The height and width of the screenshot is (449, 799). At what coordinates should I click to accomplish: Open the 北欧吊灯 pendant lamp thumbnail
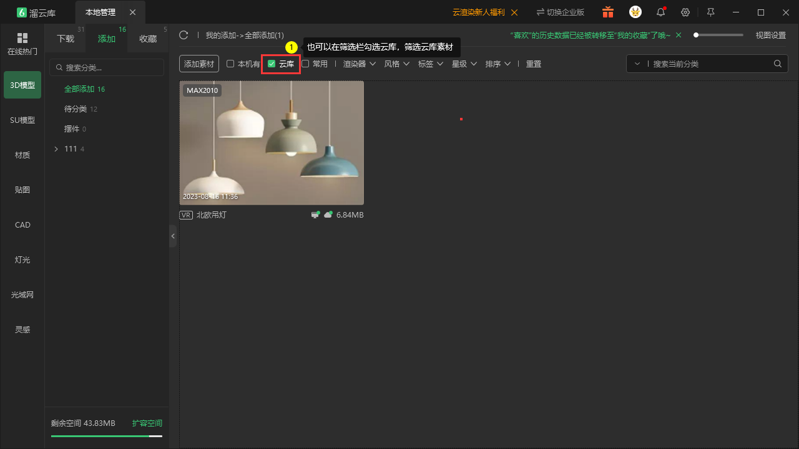click(272, 143)
